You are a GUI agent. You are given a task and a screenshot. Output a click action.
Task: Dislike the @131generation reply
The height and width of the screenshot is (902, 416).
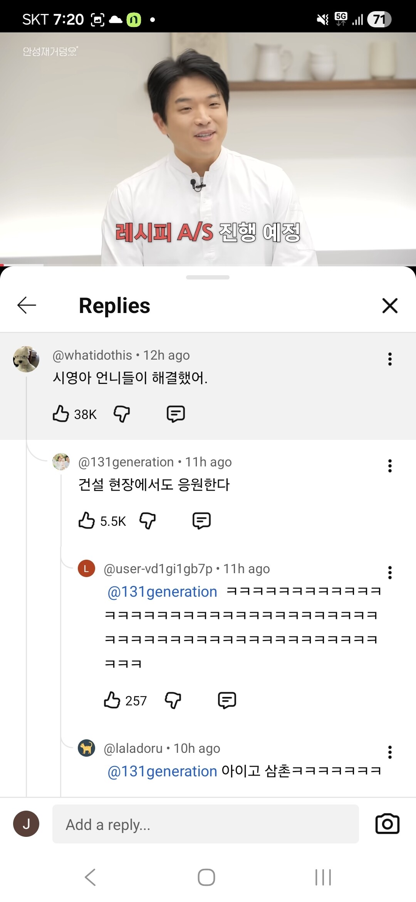[148, 520]
